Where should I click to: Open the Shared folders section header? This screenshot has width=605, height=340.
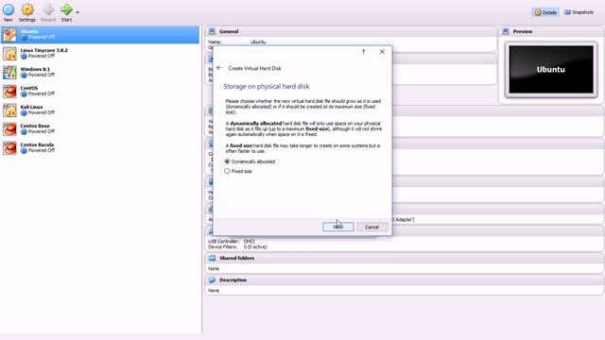pos(405,258)
